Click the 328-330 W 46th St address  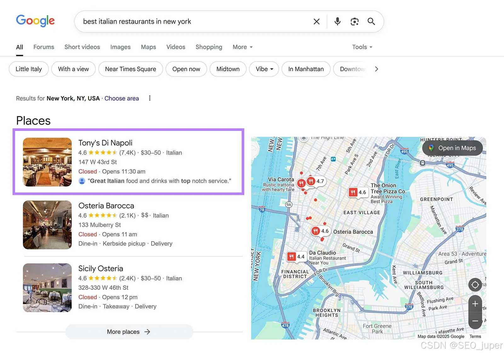(103, 288)
